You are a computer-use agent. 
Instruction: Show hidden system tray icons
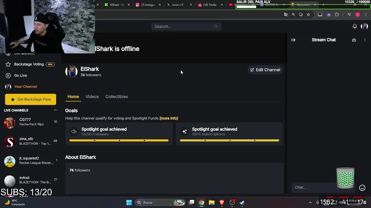tap(310, 203)
